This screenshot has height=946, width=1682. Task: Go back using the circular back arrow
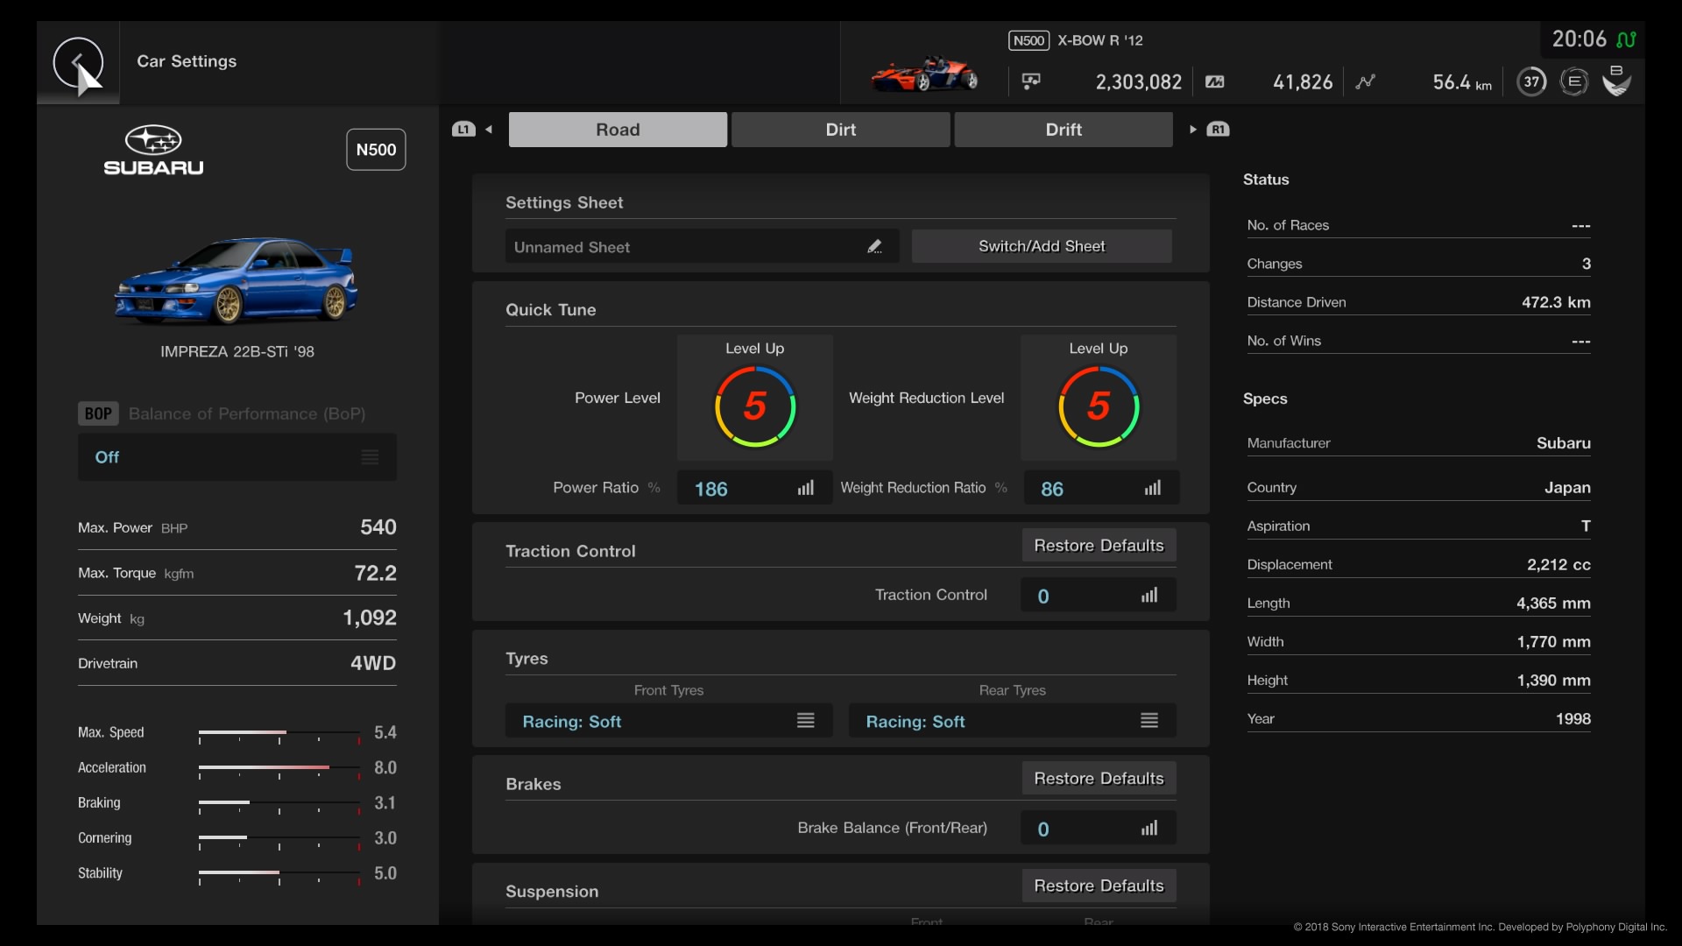78,63
